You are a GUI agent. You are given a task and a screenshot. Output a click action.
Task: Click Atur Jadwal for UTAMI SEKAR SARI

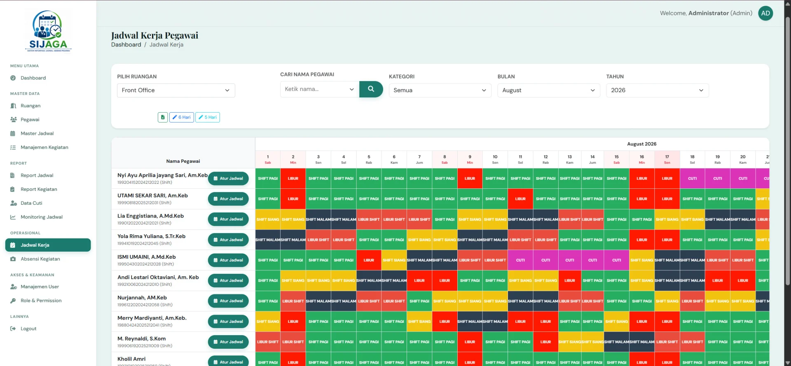click(x=228, y=199)
